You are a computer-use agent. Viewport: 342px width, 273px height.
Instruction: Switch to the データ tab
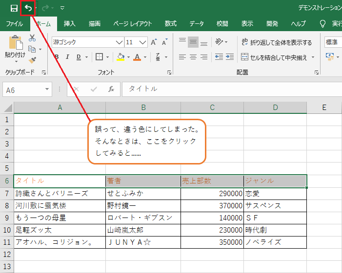[197, 23]
